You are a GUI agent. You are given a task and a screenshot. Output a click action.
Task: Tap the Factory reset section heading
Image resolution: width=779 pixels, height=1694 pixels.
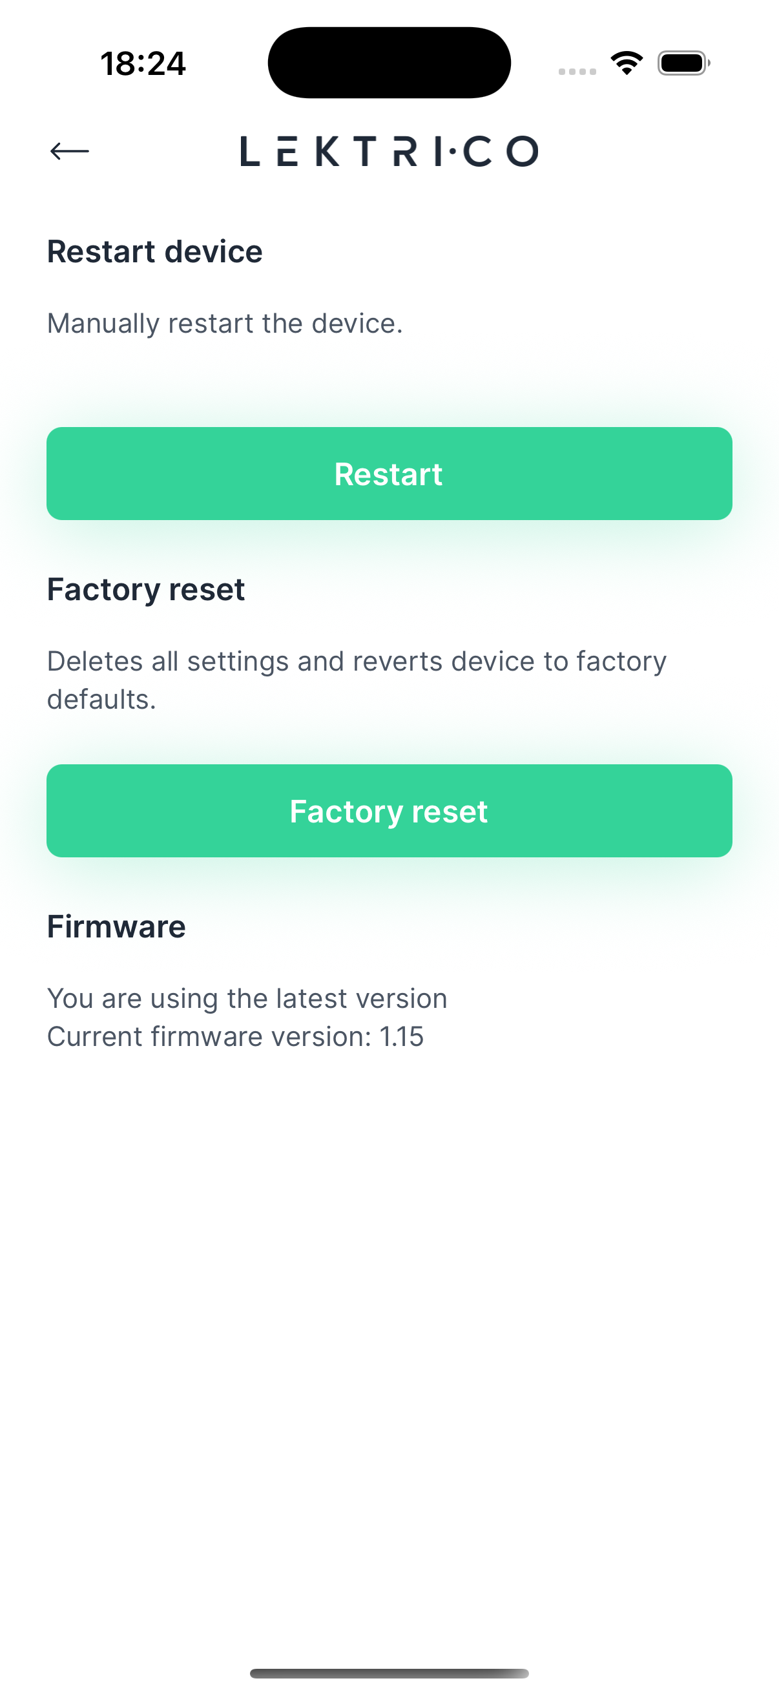tap(145, 589)
